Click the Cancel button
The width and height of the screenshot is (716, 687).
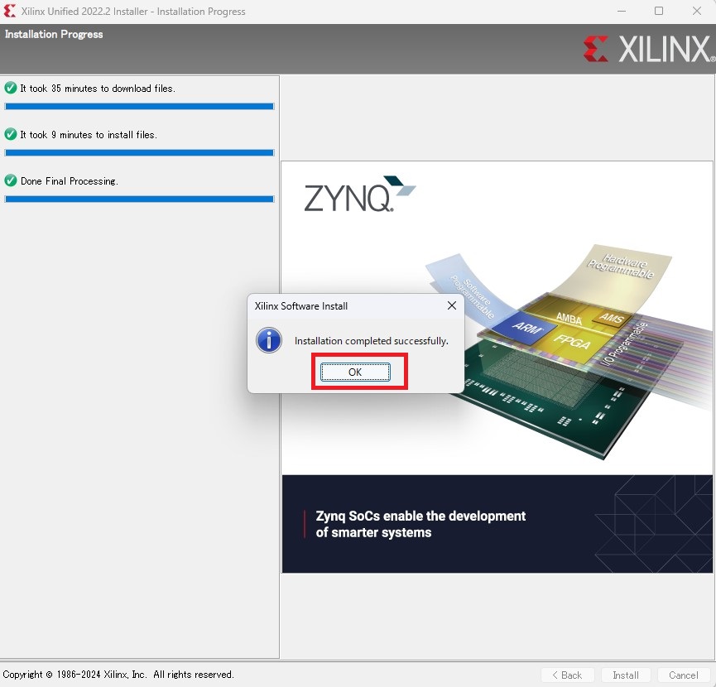point(683,675)
